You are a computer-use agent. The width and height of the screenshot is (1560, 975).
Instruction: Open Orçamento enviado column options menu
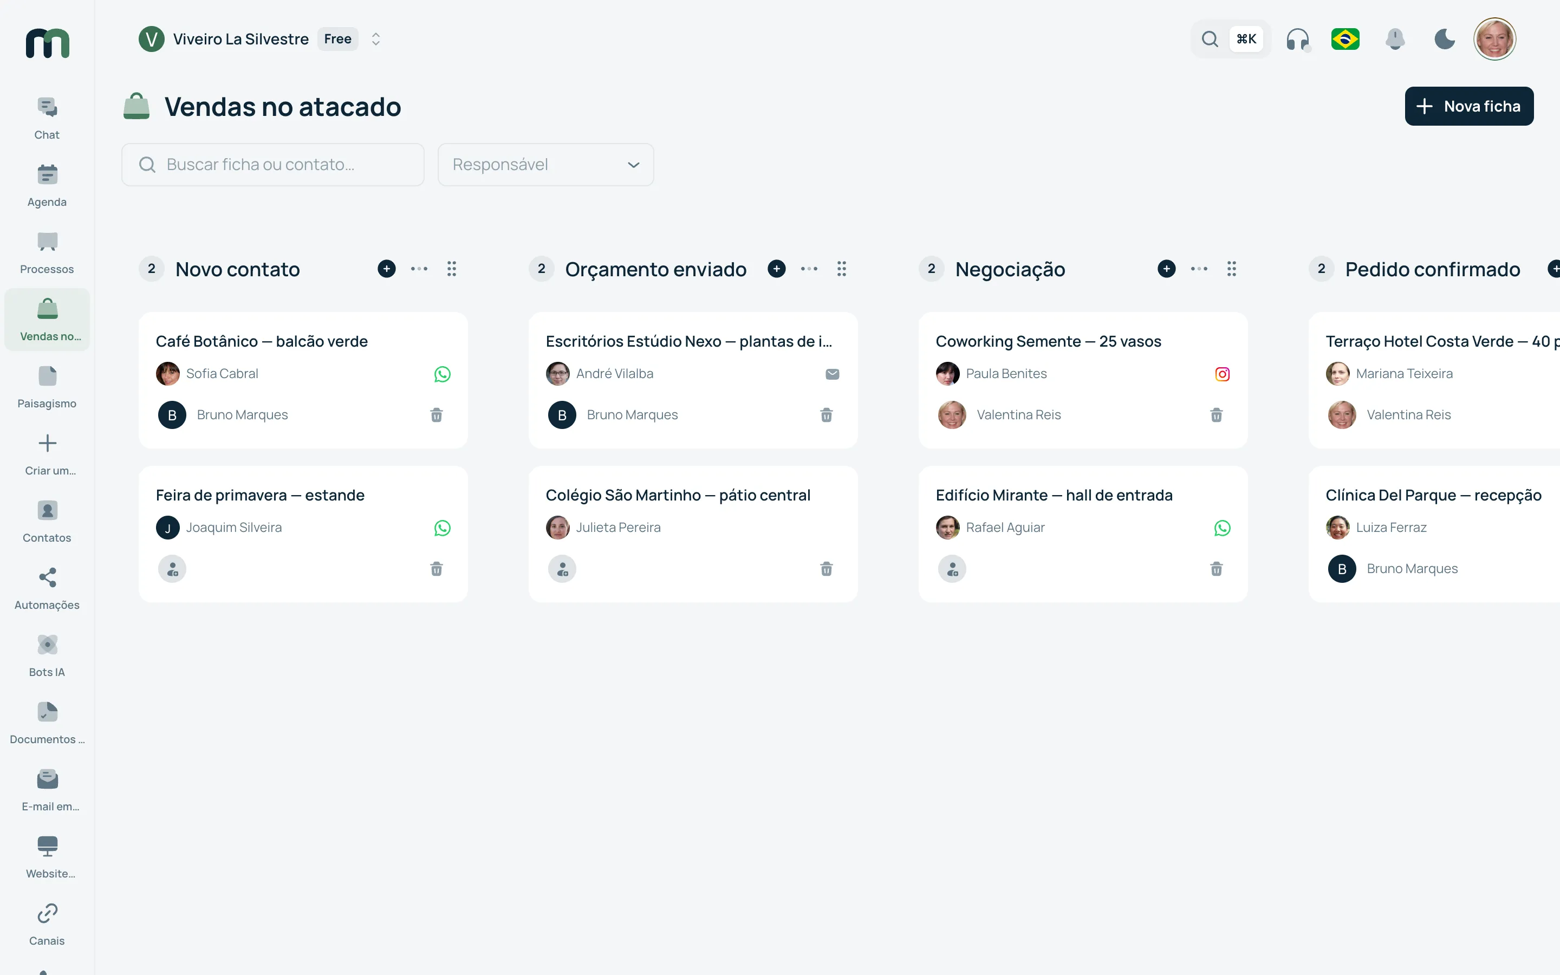coord(809,269)
